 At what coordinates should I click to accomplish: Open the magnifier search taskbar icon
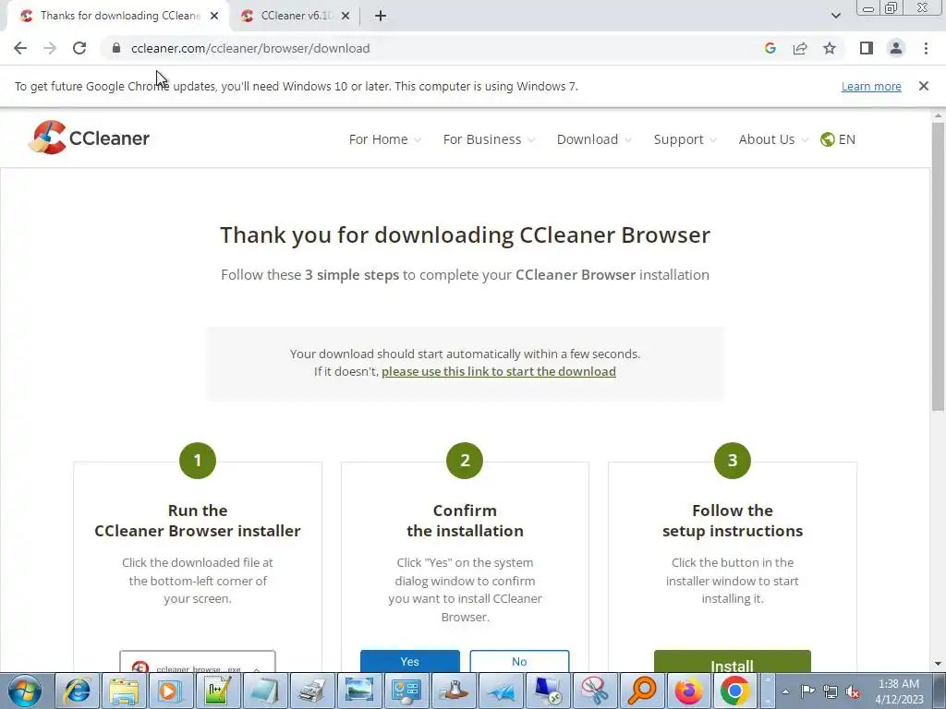tap(641, 691)
